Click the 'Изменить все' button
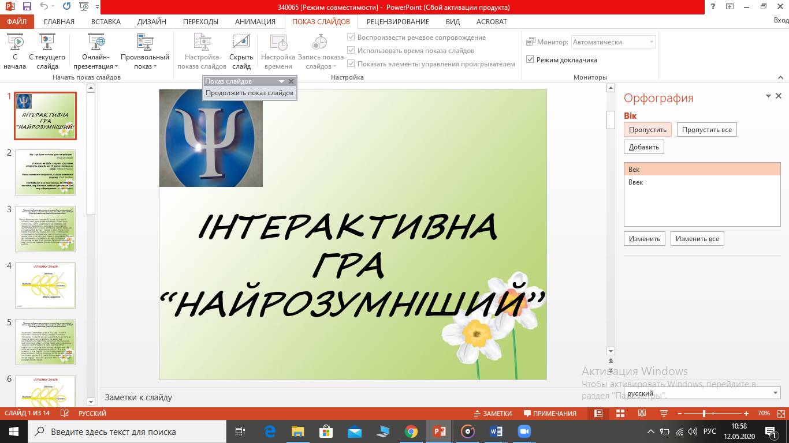Screen dimensions: 789x443 tap(697, 239)
